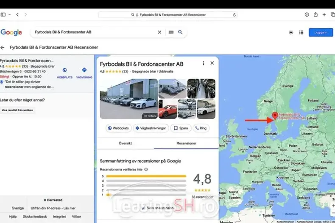Save the place with Spara button
Viewport: 335px width, 223px height.
click(x=181, y=128)
